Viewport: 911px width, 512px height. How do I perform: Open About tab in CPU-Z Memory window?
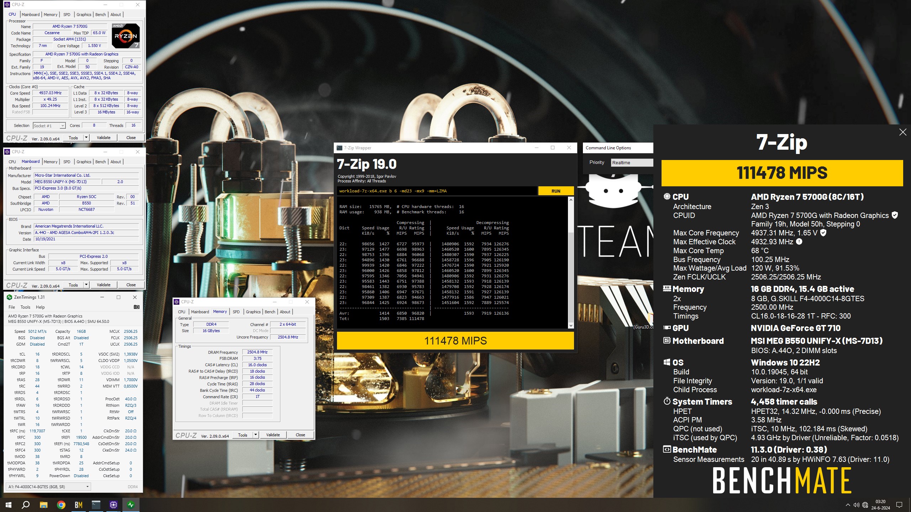click(285, 312)
